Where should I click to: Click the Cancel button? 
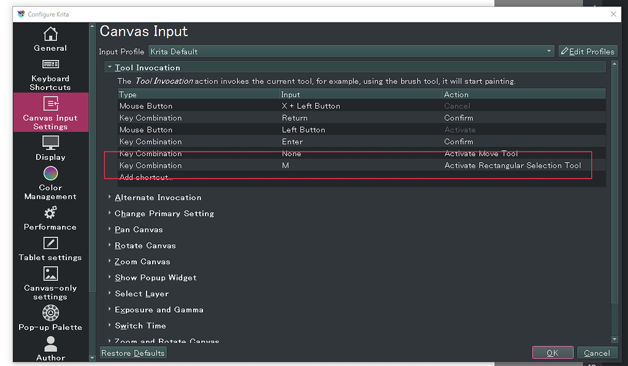coord(597,353)
